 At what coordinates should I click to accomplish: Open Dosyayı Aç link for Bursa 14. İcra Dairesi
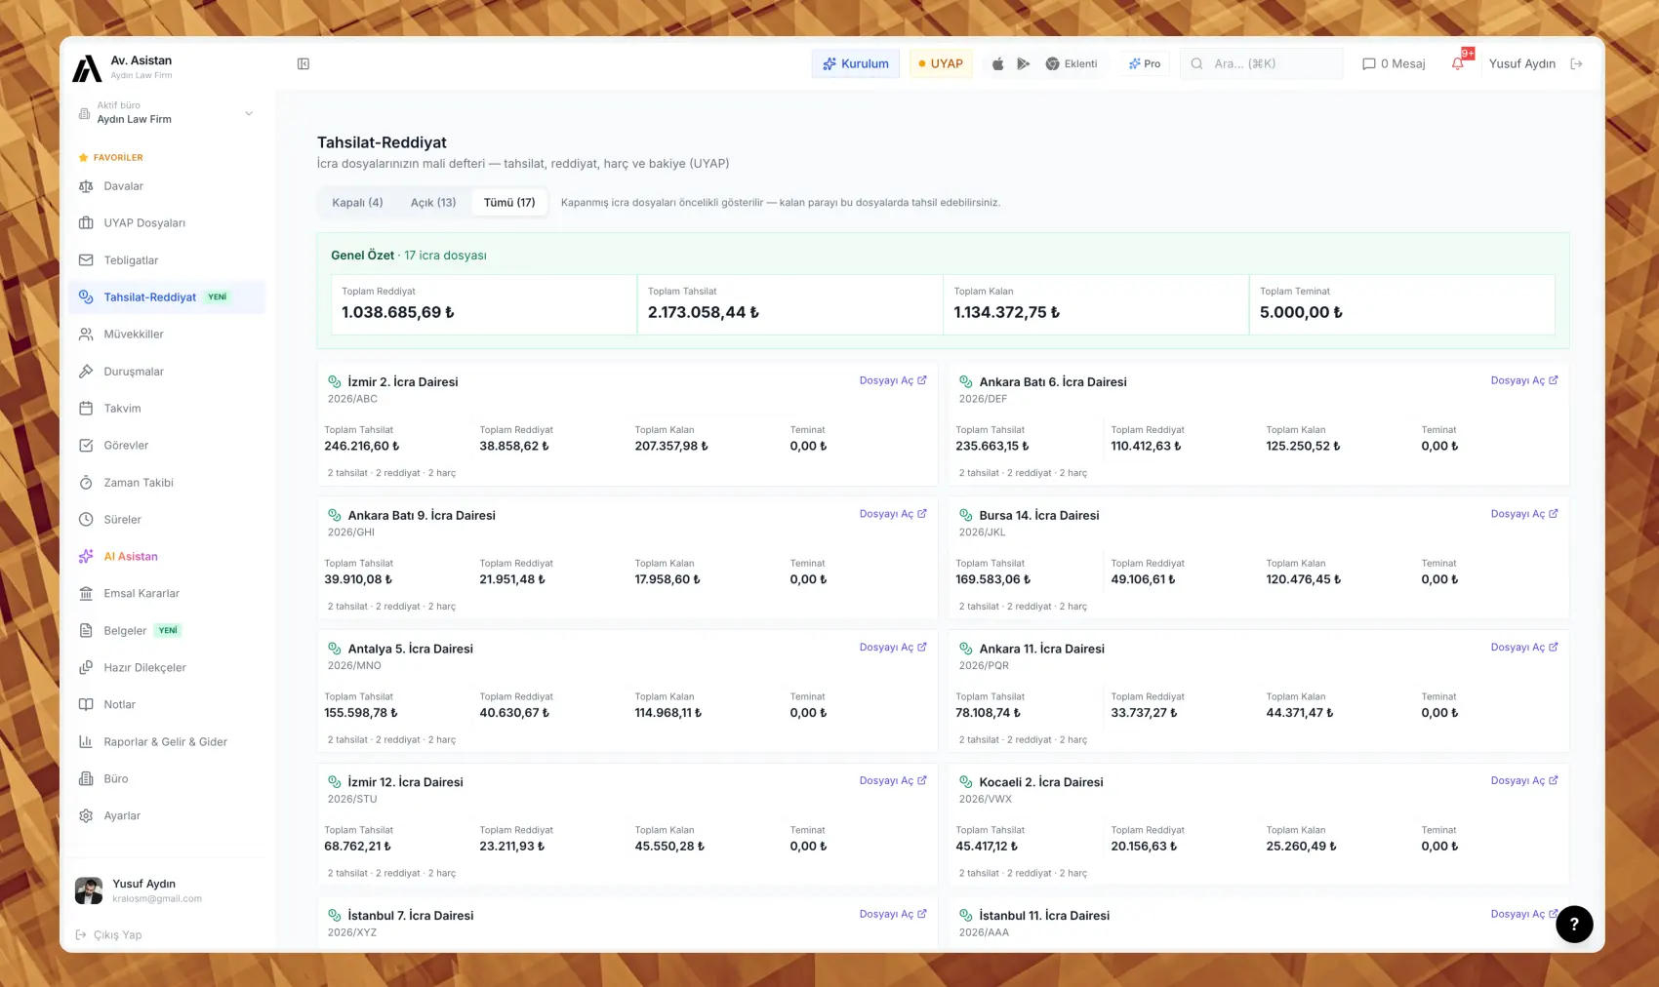pos(1524,514)
